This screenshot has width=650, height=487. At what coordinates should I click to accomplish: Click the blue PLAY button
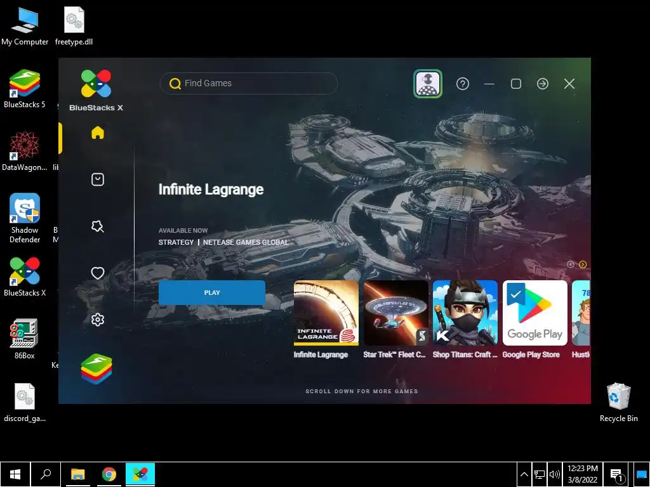tap(212, 293)
